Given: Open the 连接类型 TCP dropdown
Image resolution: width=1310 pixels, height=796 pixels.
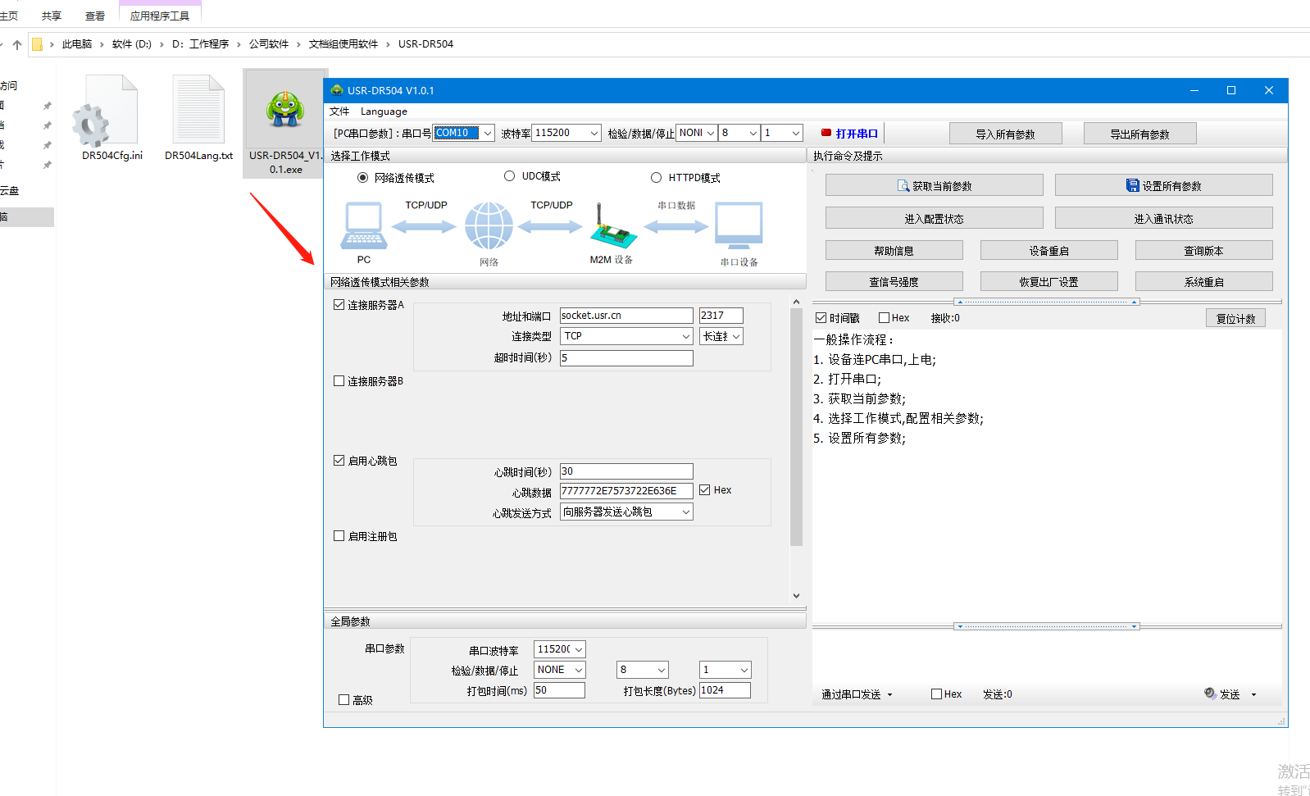Looking at the screenshot, I should tap(686, 336).
